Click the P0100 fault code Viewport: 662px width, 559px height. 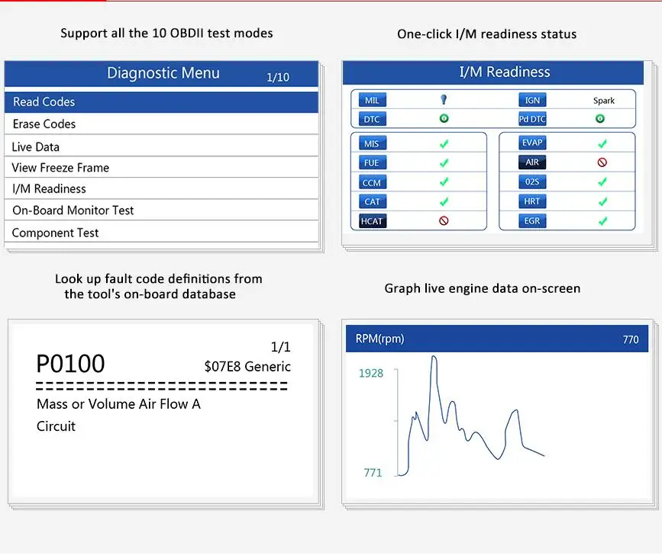tap(70, 364)
